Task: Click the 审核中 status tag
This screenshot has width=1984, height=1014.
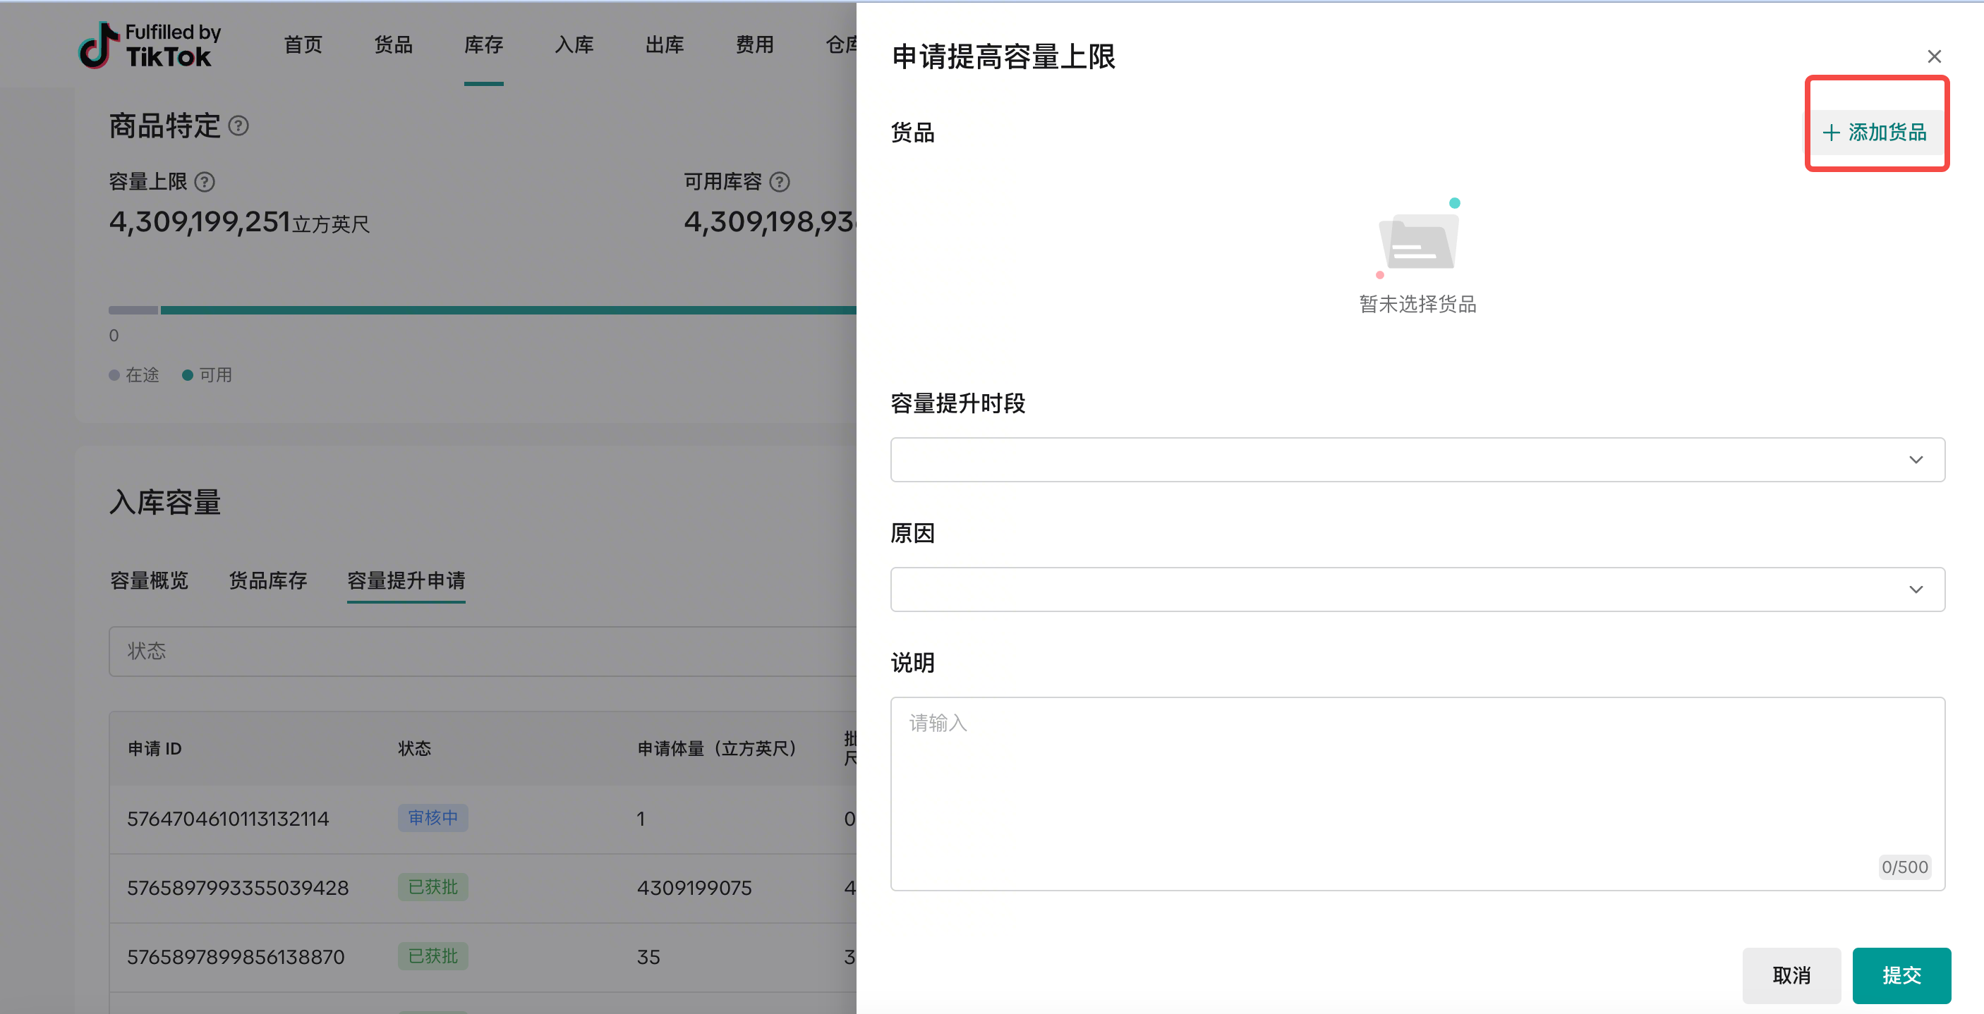Action: [432, 818]
